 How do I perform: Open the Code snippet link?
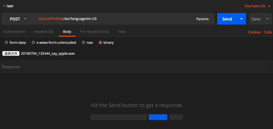[268, 32]
